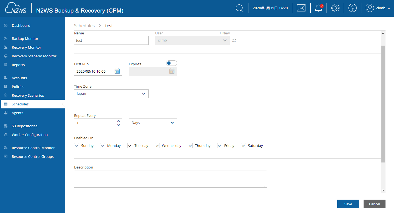Click the Policies sidebar icon
The width and height of the screenshot is (394, 213).
coord(5,87)
